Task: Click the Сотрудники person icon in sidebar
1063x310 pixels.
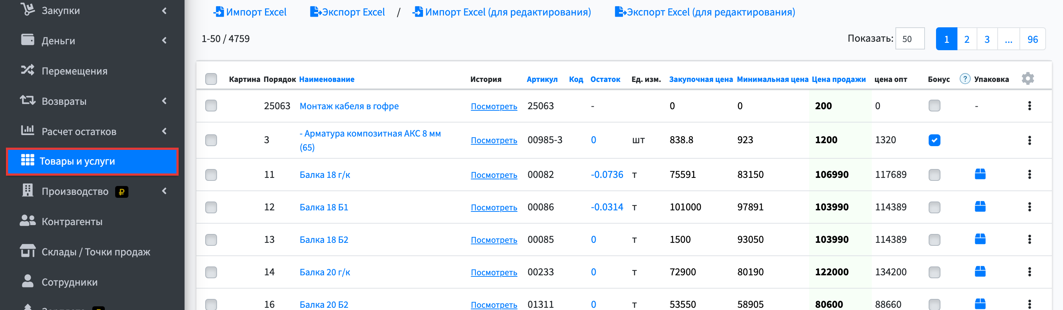Action: coord(28,281)
